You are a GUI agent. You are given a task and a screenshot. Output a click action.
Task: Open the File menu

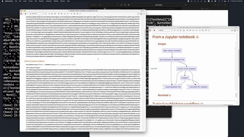(16, 1)
